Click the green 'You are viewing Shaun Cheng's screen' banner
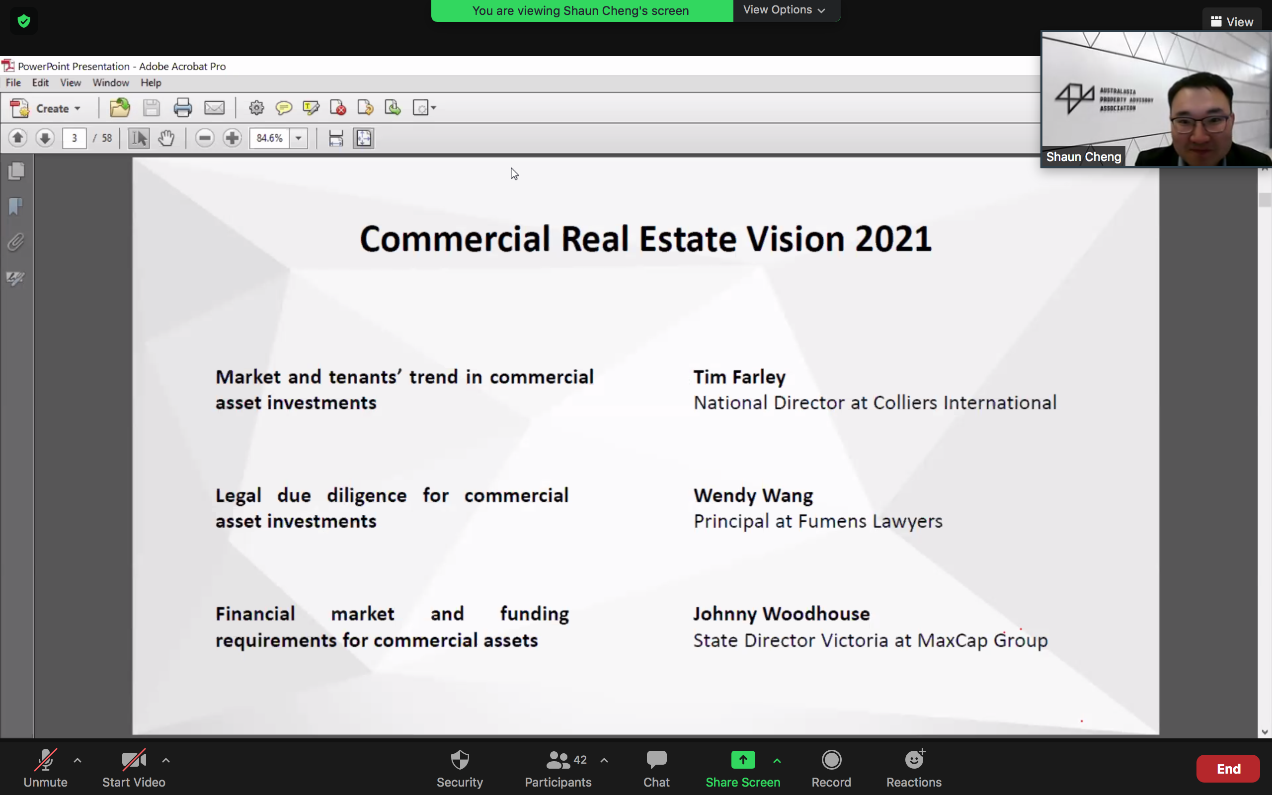The image size is (1272, 795). coord(582,10)
